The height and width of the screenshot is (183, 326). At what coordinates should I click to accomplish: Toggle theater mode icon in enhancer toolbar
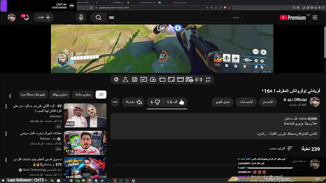(162, 80)
